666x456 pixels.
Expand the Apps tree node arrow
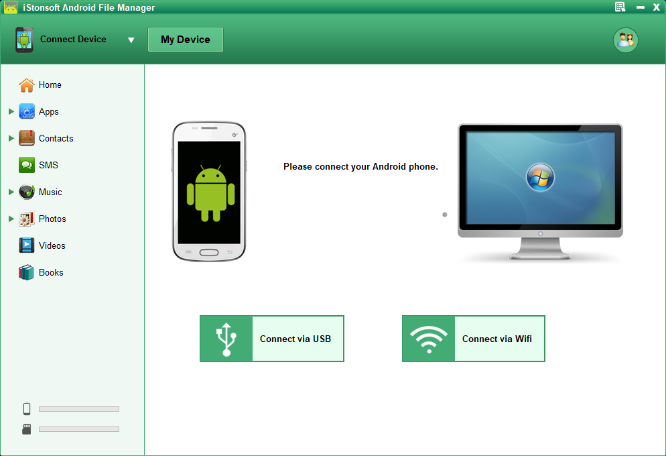[11, 111]
